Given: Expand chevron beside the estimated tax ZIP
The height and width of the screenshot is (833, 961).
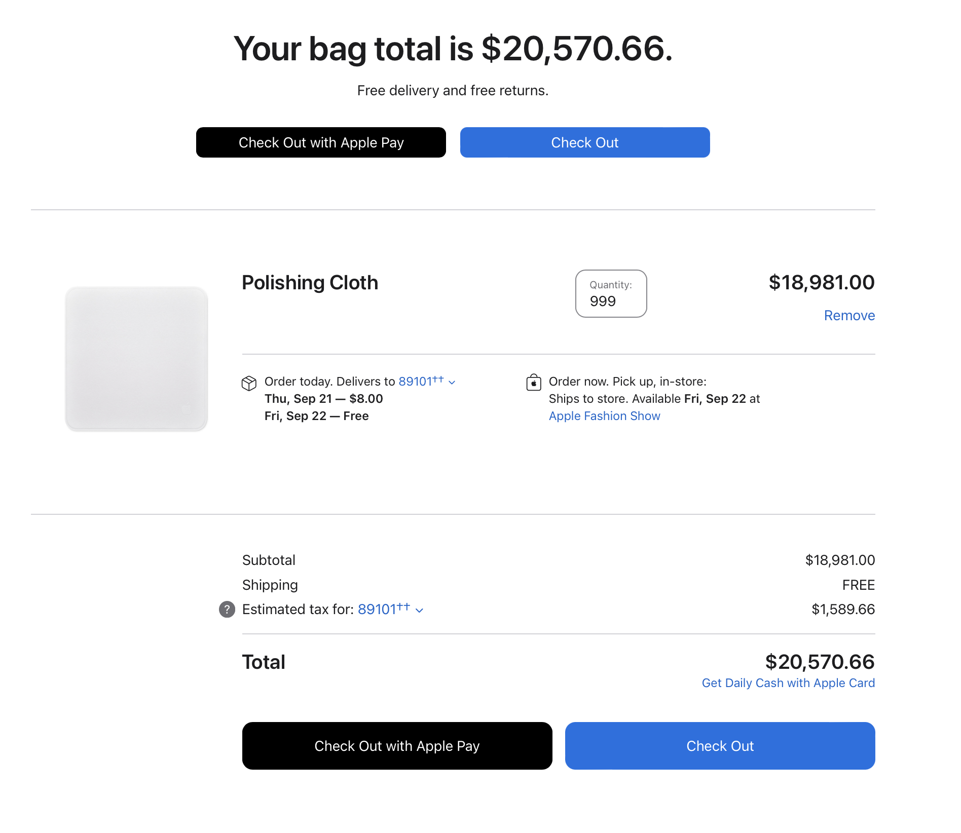Looking at the screenshot, I should (x=419, y=611).
